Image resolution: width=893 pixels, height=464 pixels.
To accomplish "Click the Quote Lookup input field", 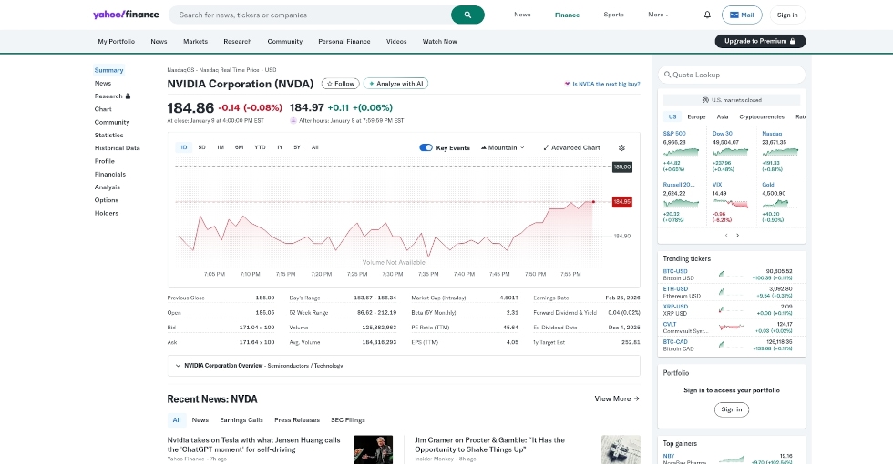I will coord(734,75).
